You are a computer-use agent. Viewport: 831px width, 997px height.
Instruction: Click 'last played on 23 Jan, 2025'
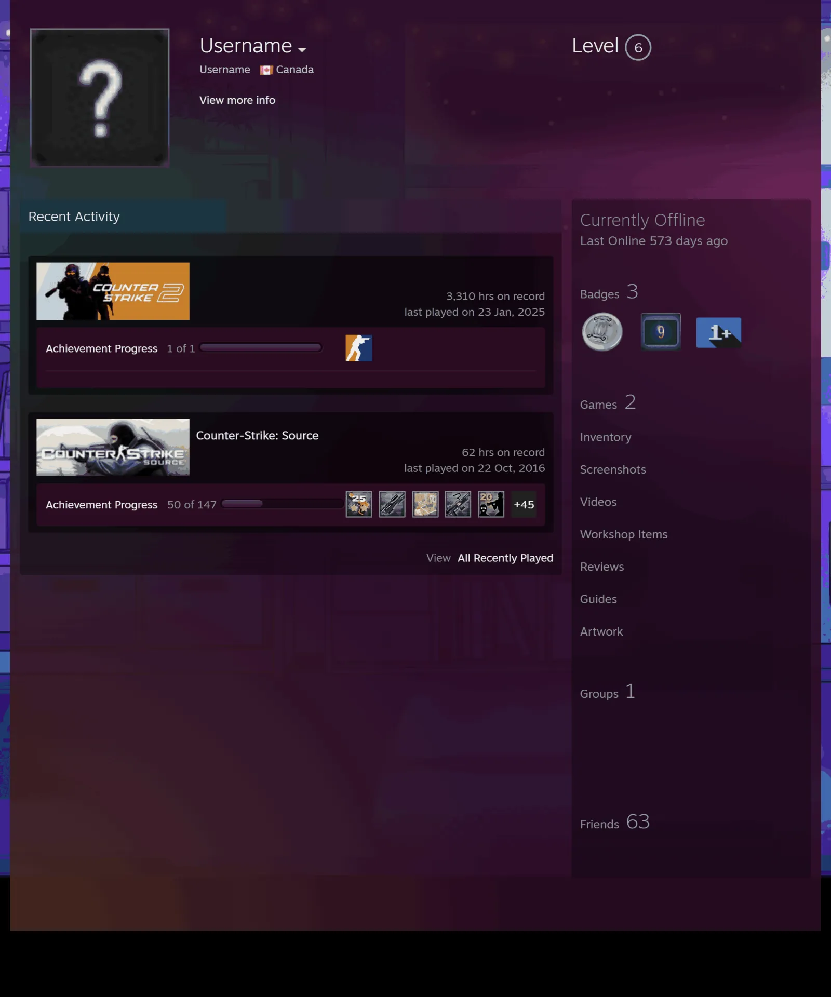click(x=475, y=312)
